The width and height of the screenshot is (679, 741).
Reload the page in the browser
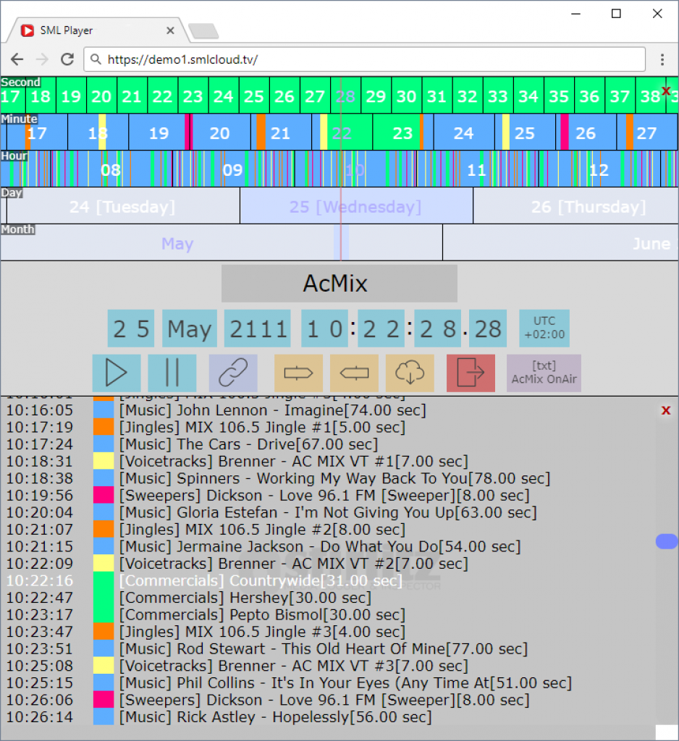67,59
